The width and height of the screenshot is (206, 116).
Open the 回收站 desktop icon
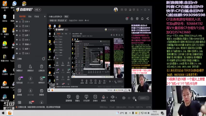click(x=5, y=18)
